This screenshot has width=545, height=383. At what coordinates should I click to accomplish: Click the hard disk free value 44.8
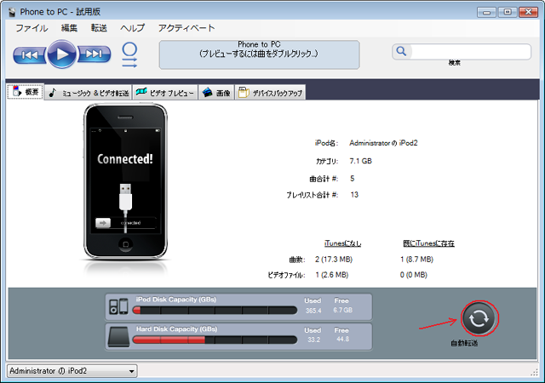point(342,339)
